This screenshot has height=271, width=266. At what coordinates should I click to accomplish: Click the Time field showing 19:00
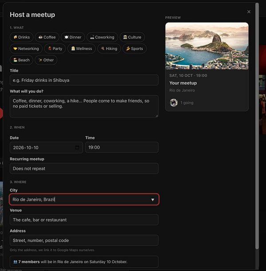pyautogui.click(x=122, y=147)
